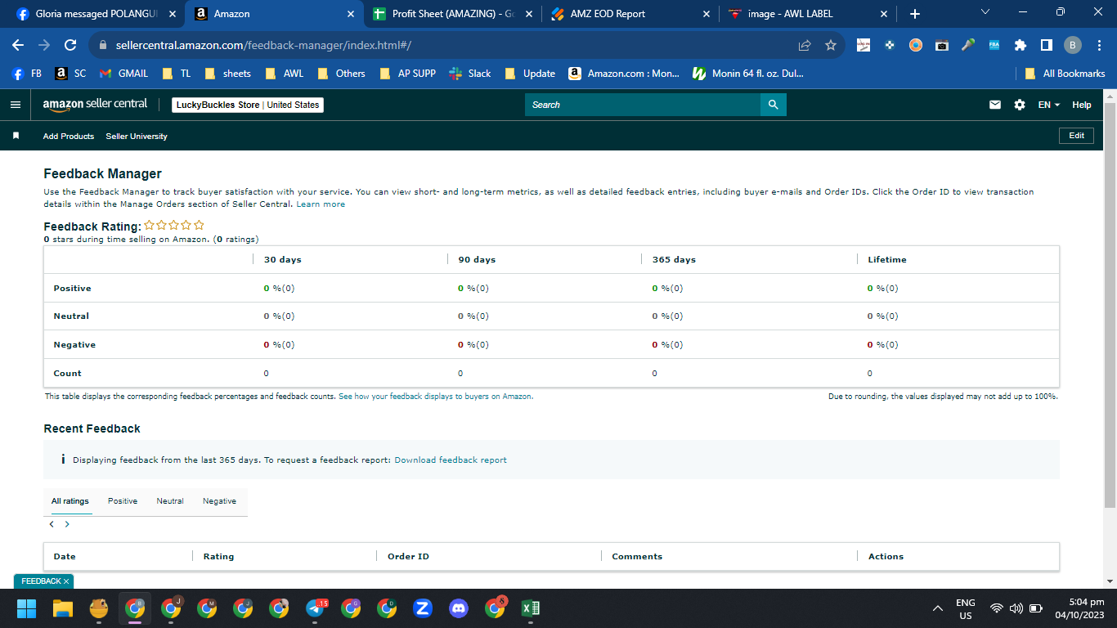Show hidden system tray icons chevron

point(938,608)
